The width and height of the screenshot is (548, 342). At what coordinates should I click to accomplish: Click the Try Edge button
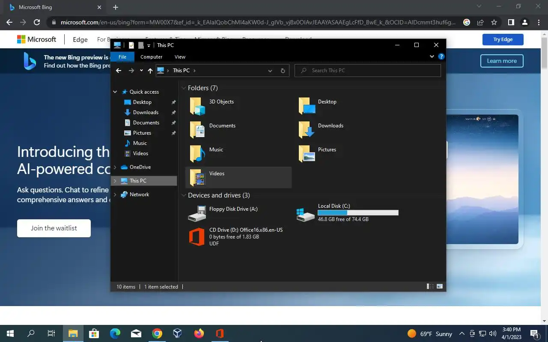[x=503, y=39]
